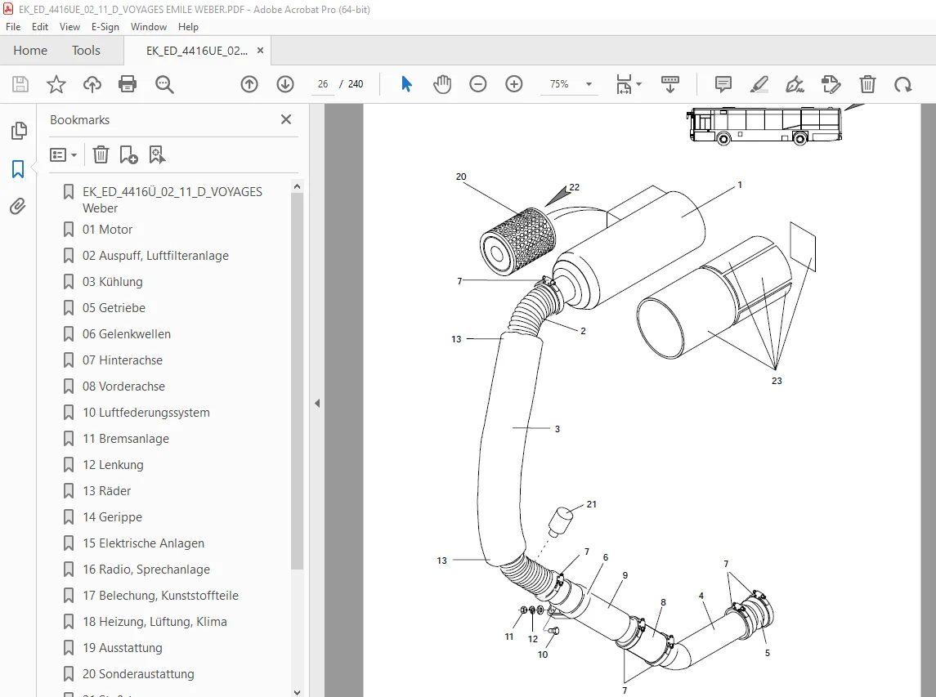Delete selected bookmark trash icon
Viewport: 936px width, 697px height.
[x=101, y=155]
